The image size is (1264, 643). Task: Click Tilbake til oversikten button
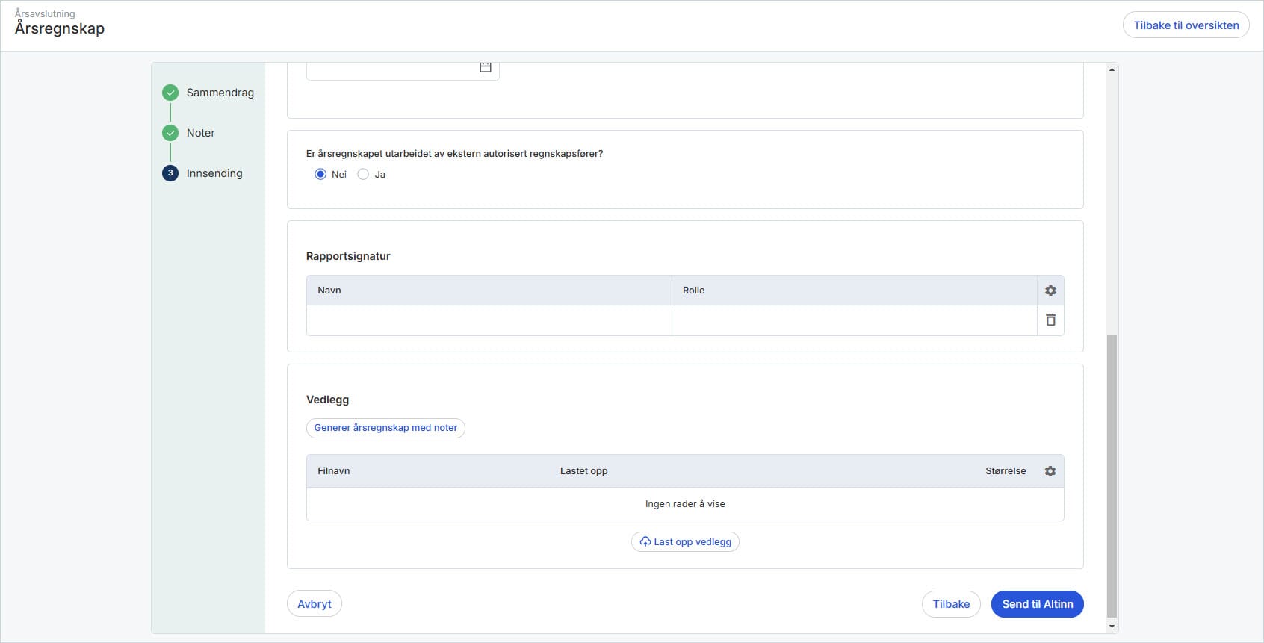[x=1186, y=25]
